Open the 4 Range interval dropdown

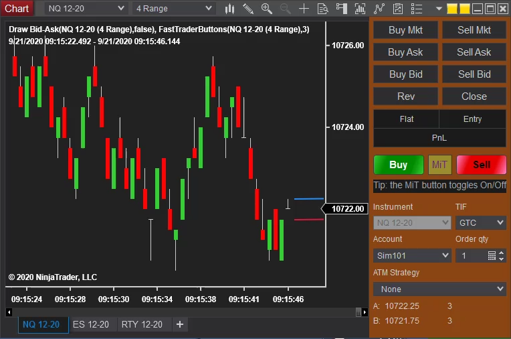(x=174, y=9)
